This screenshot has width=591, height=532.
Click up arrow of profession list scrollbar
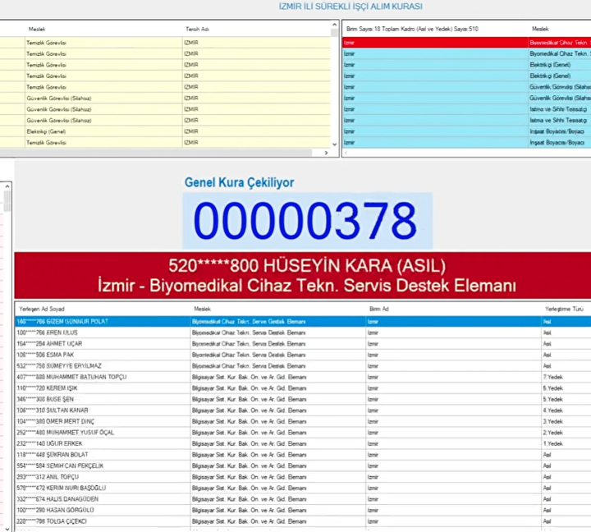tap(334, 25)
